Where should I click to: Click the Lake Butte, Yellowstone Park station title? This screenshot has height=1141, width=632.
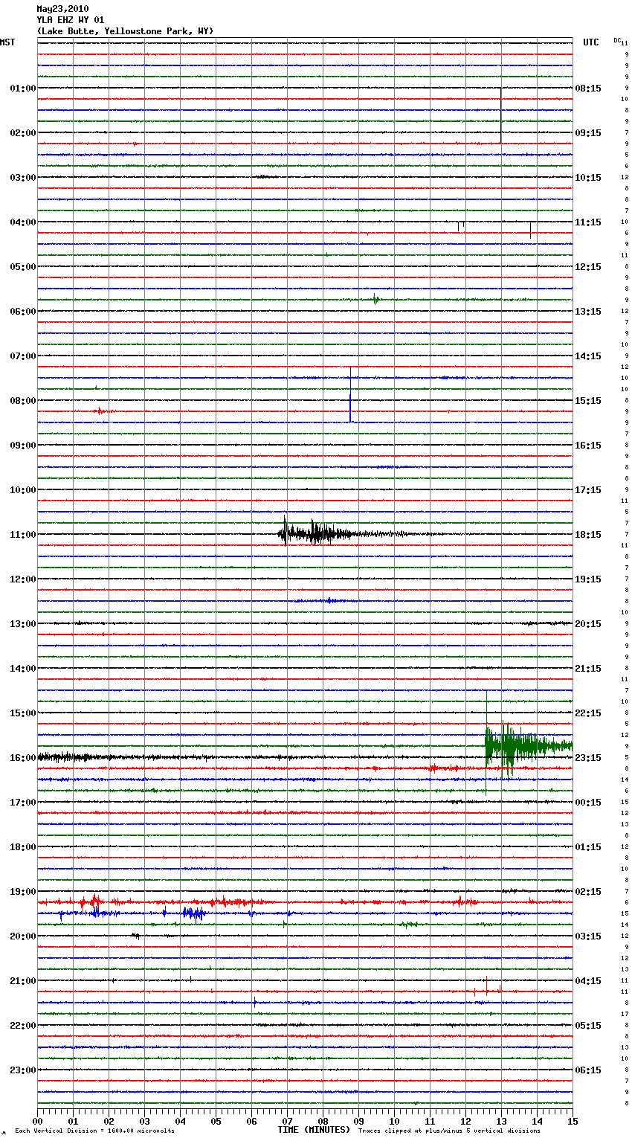pos(125,31)
